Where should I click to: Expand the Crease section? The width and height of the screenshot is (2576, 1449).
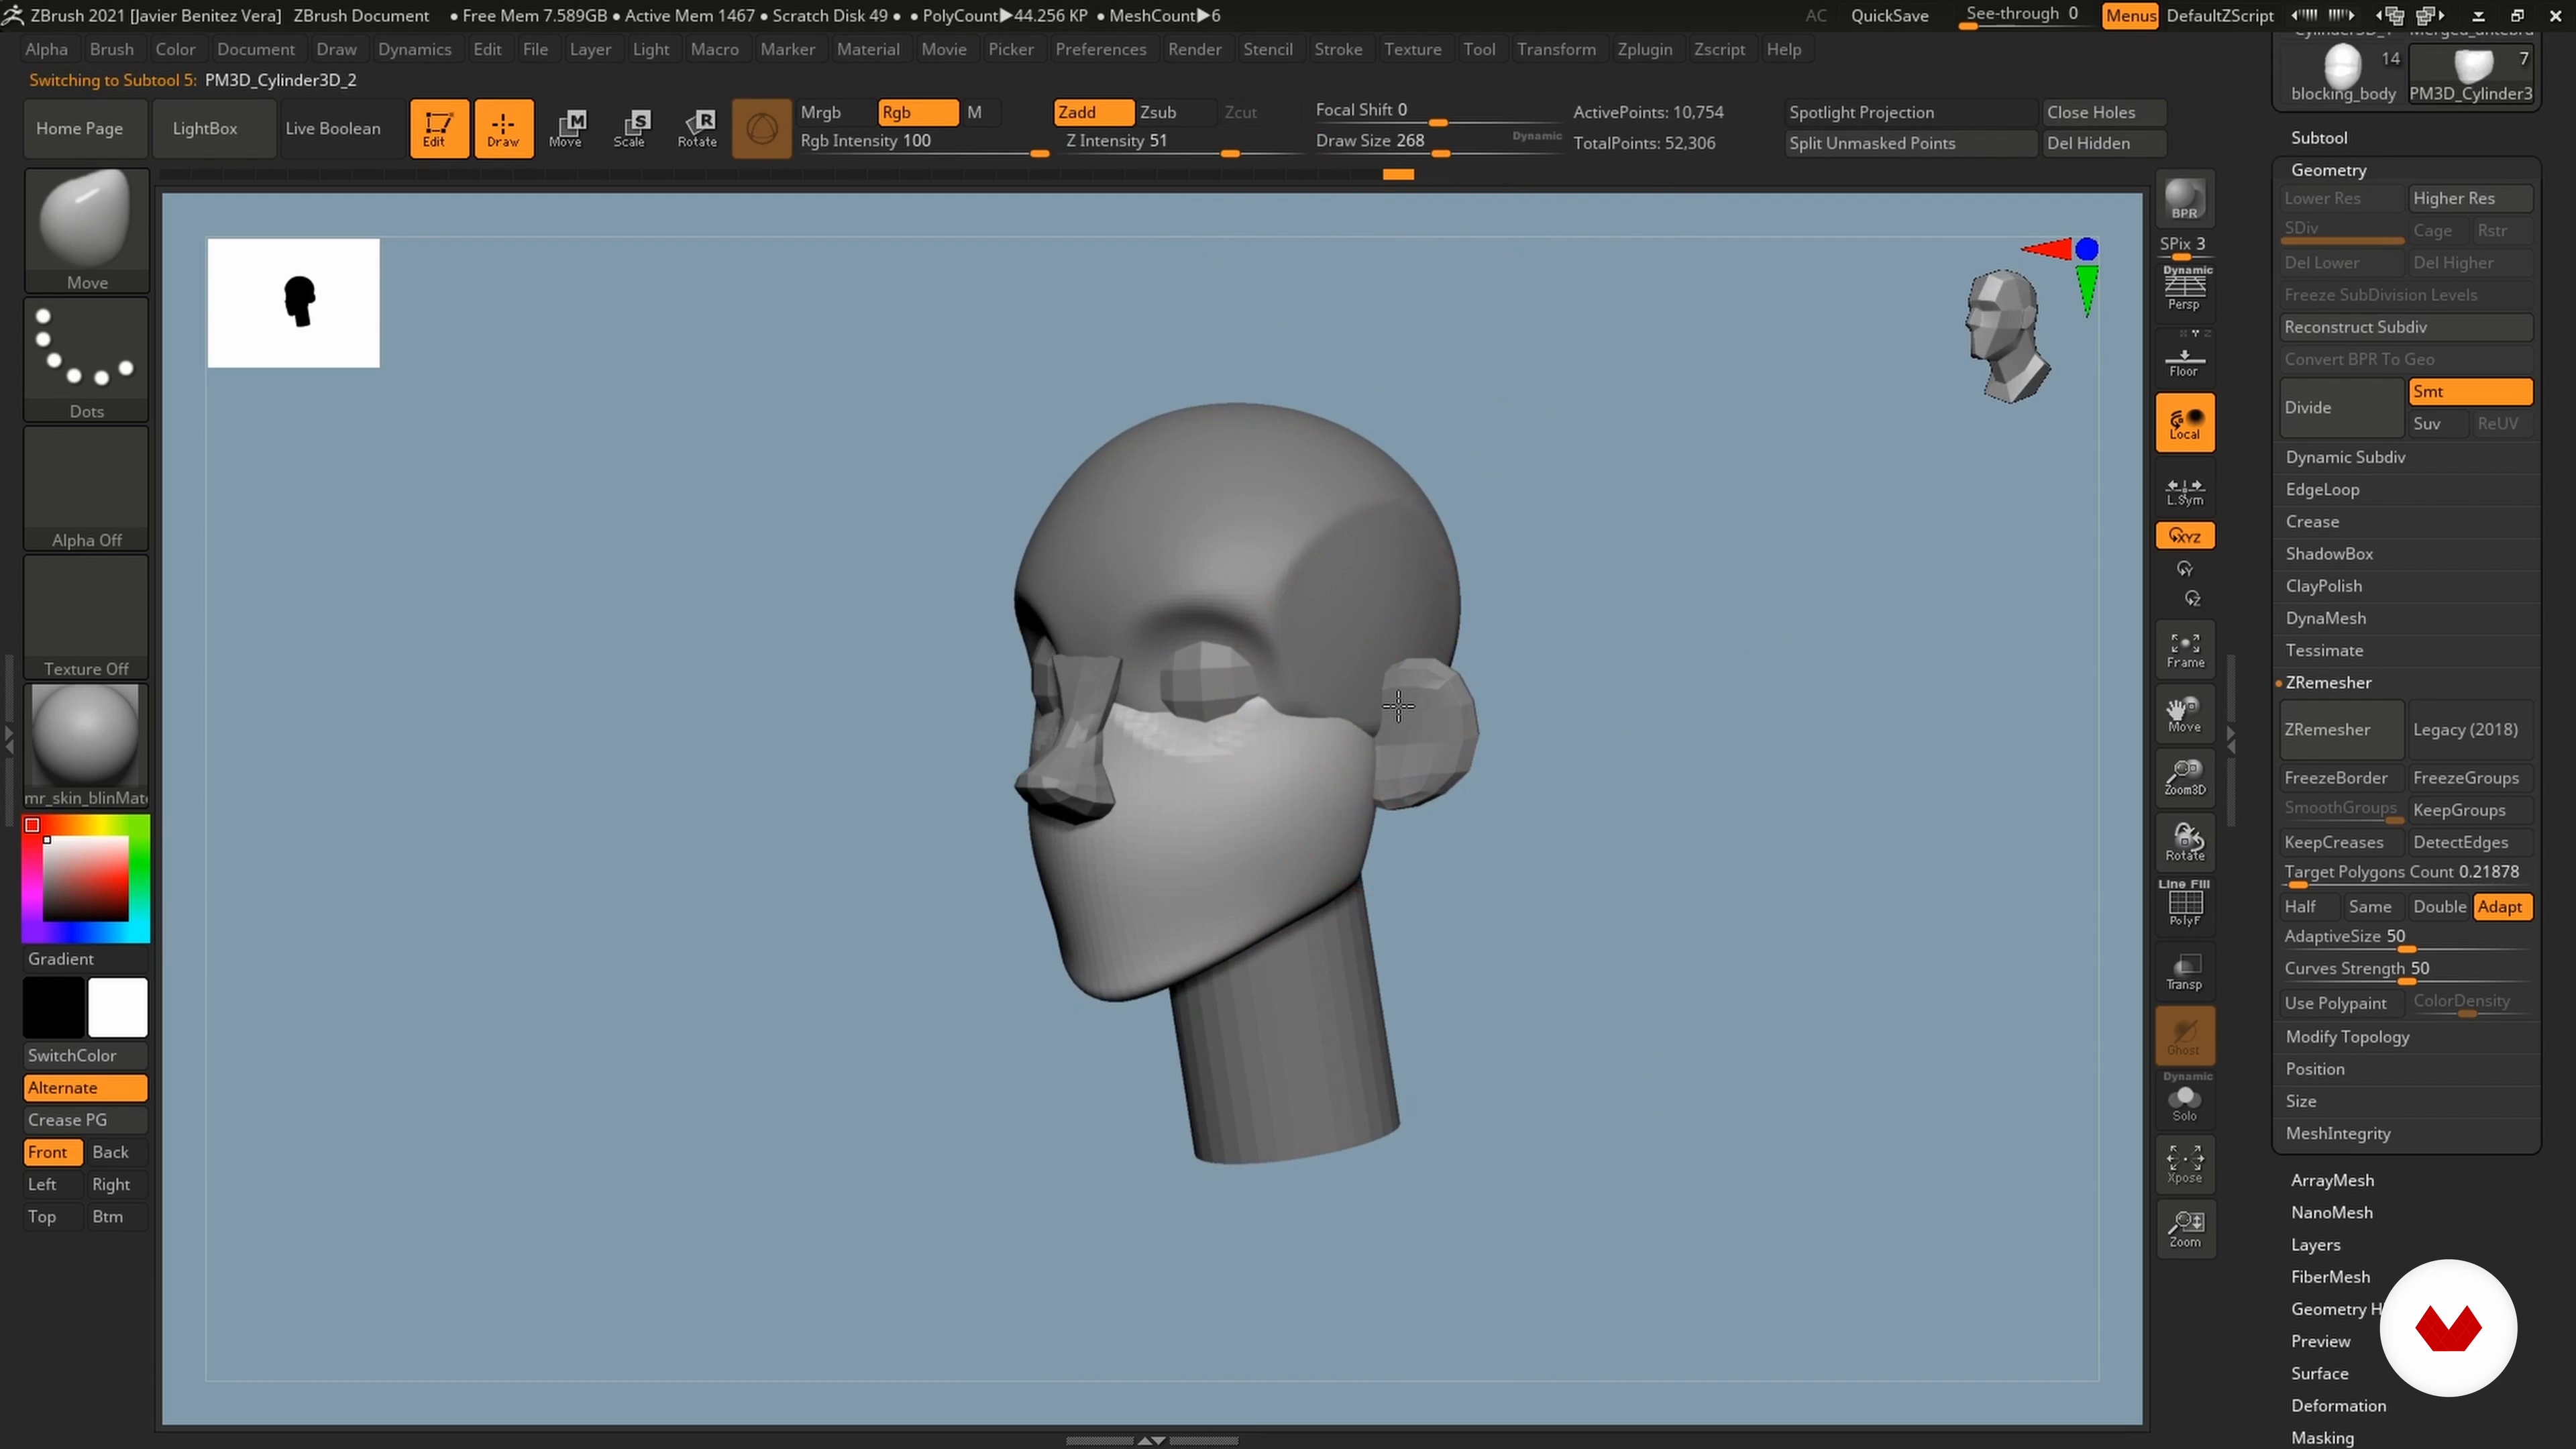click(2312, 521)
